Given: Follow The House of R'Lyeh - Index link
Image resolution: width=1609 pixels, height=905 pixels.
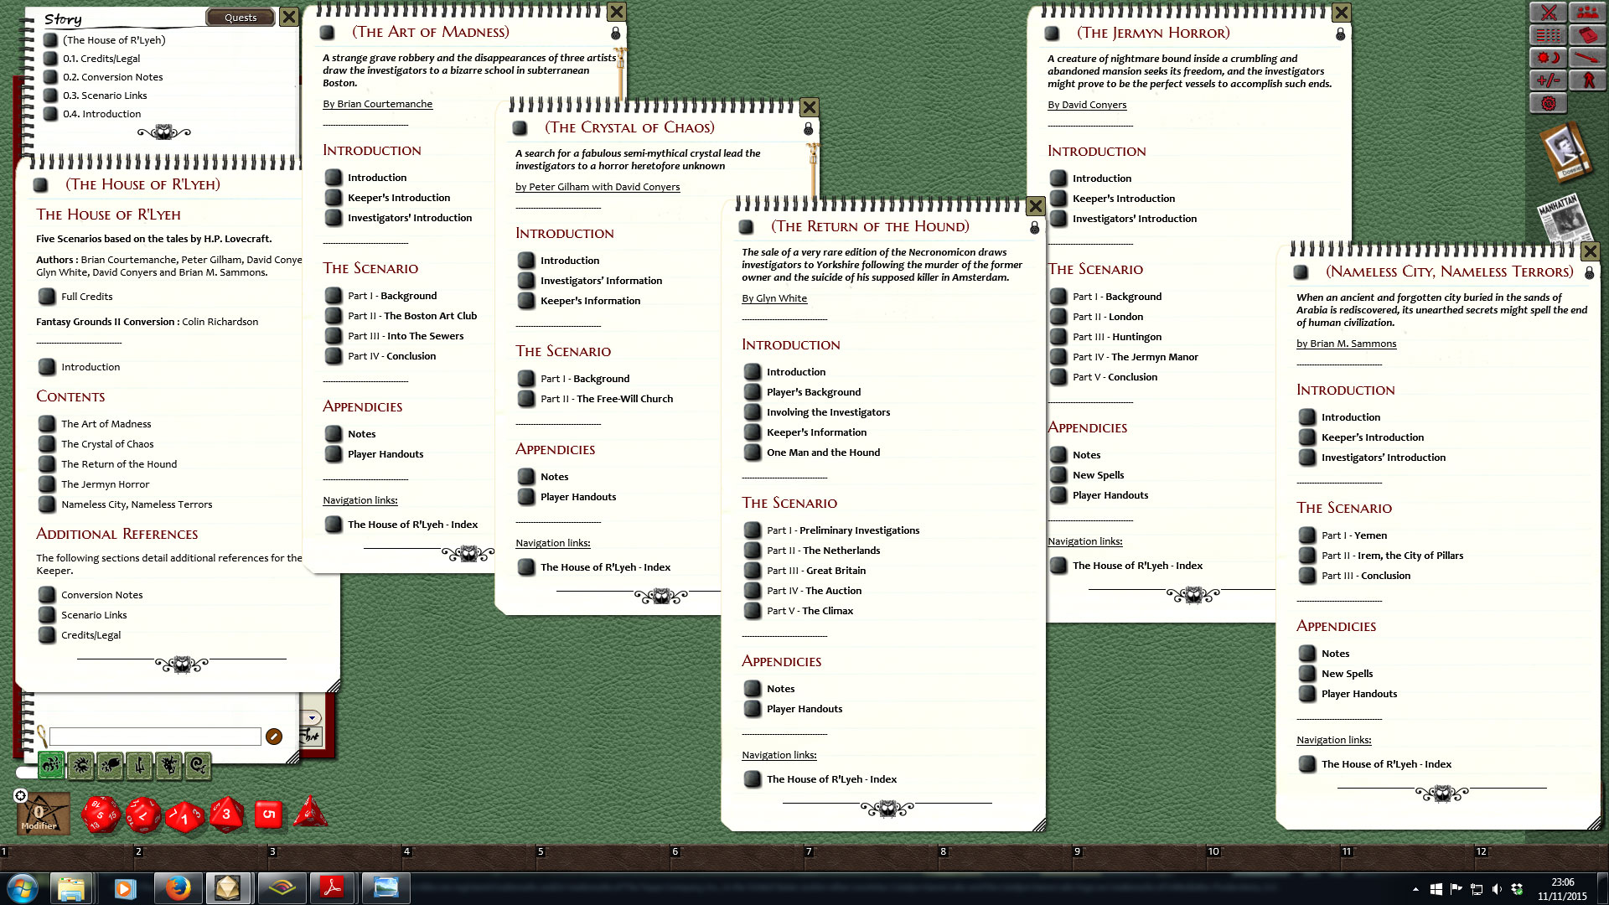Looking at the screenshot, I should coord(411,524).
